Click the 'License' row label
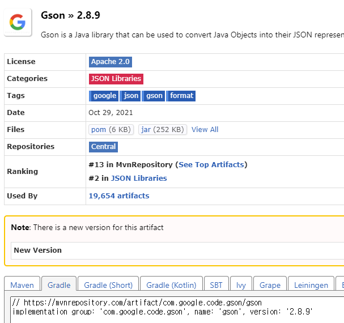The width and height of the screenshot is (344, 323). pos(21,61)
